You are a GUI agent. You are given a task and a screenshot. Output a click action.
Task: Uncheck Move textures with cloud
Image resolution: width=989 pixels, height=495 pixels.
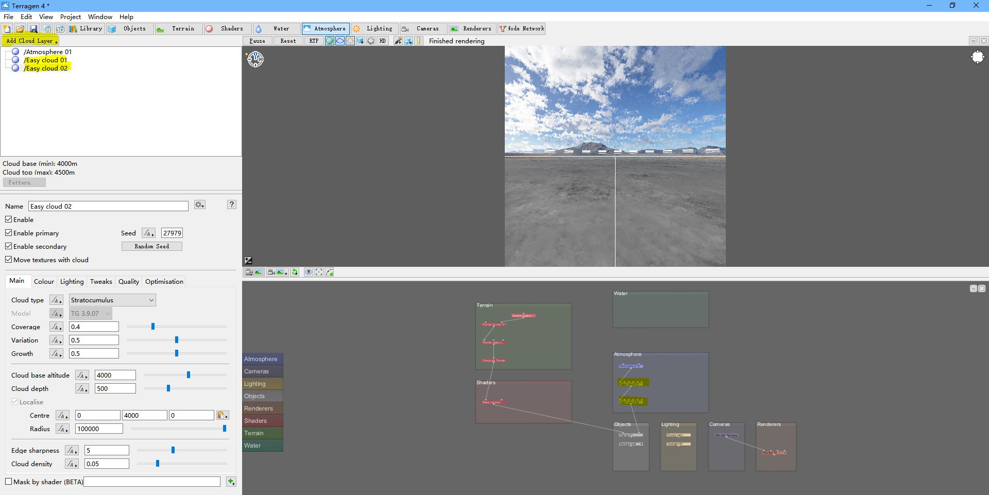(x=9, y=260)
